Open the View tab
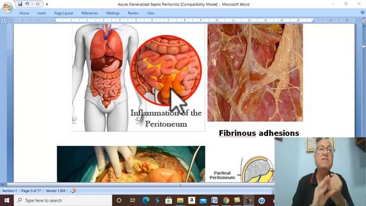Viewport: 366px width, 206px height. (150, 13)
